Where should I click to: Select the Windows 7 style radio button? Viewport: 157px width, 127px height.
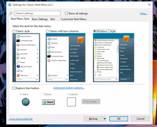pos(95,31)
